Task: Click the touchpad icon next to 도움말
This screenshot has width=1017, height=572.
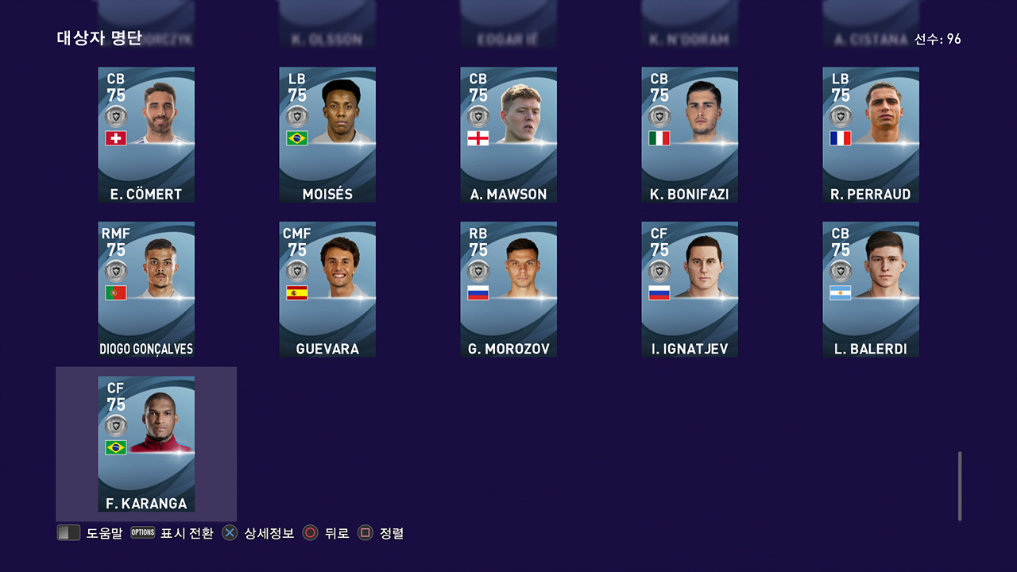Action: 68,533
